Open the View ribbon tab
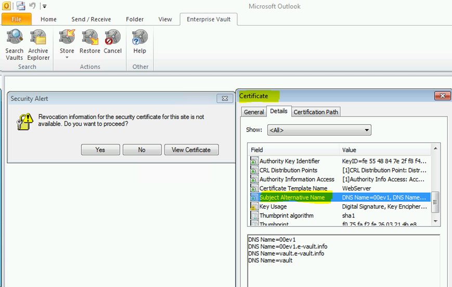This screenshot has width=452, height=287. 165,19
